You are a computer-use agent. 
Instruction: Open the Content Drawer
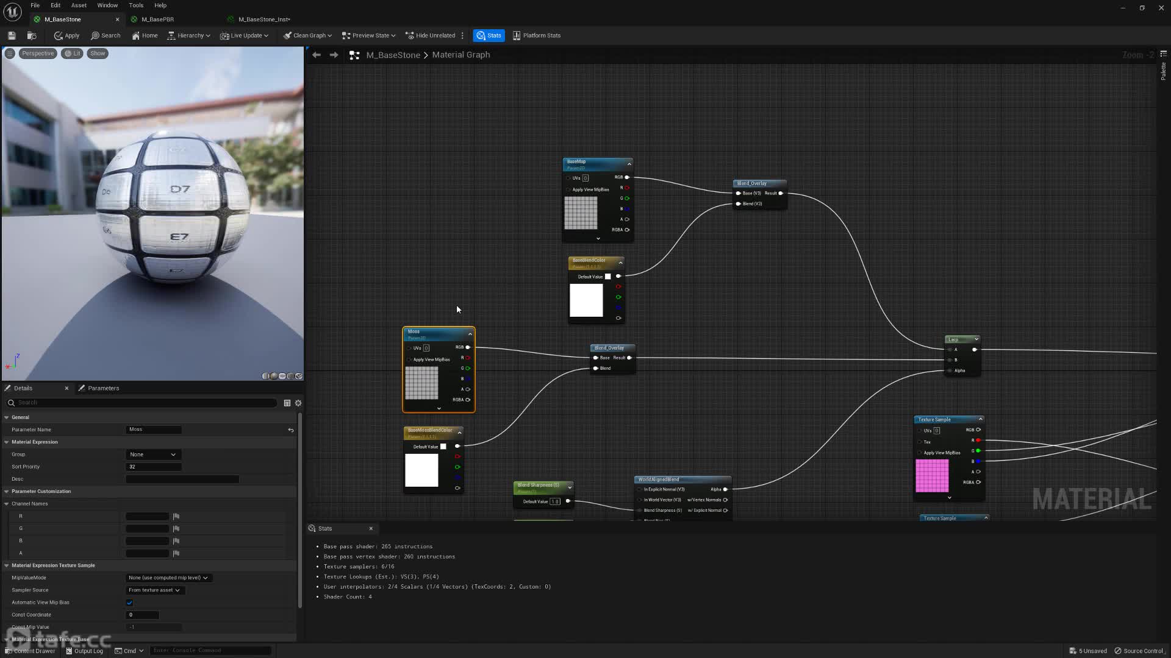click(x=30, y=651)
